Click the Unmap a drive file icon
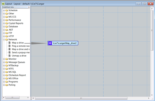The image size is (155, 101). (x=10, y=56)
